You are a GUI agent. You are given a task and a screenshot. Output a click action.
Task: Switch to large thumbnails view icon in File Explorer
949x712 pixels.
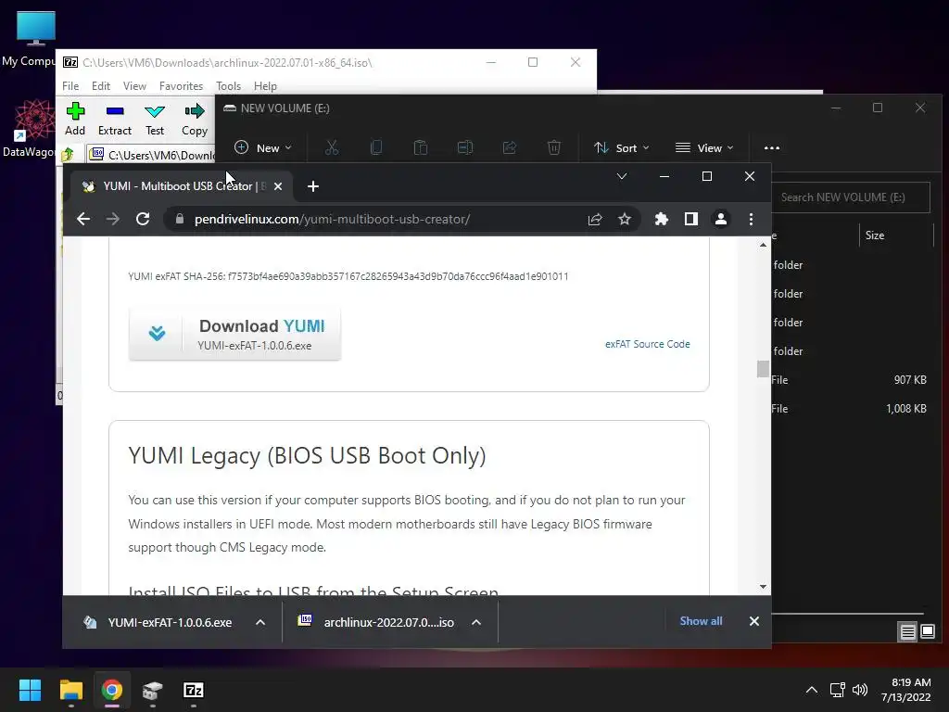pos(927,632)
